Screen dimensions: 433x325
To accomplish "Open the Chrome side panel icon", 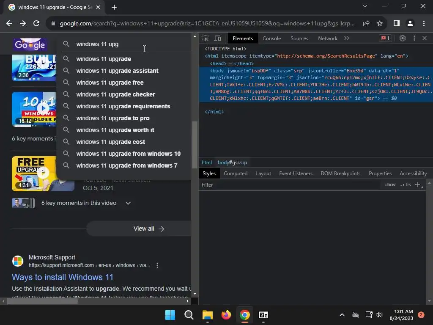I will pyautogui.click(x=397, y=24).
